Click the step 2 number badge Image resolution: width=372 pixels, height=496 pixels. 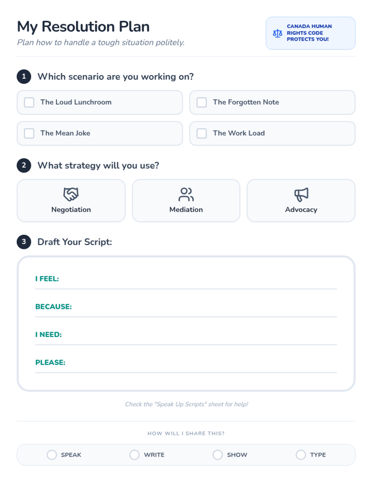[24, 166]
